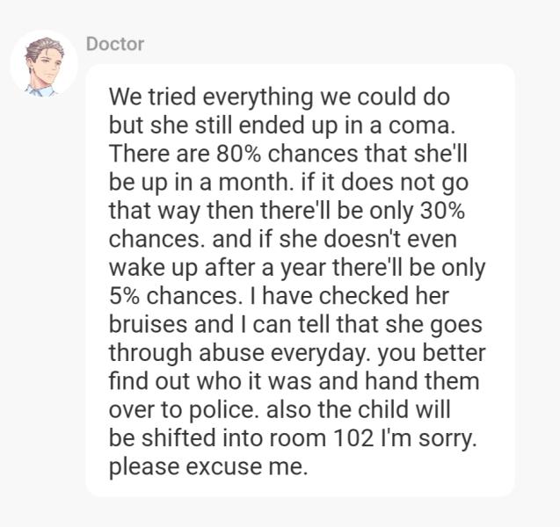Open the Doctor's profile avatar

tap(44, 65)
